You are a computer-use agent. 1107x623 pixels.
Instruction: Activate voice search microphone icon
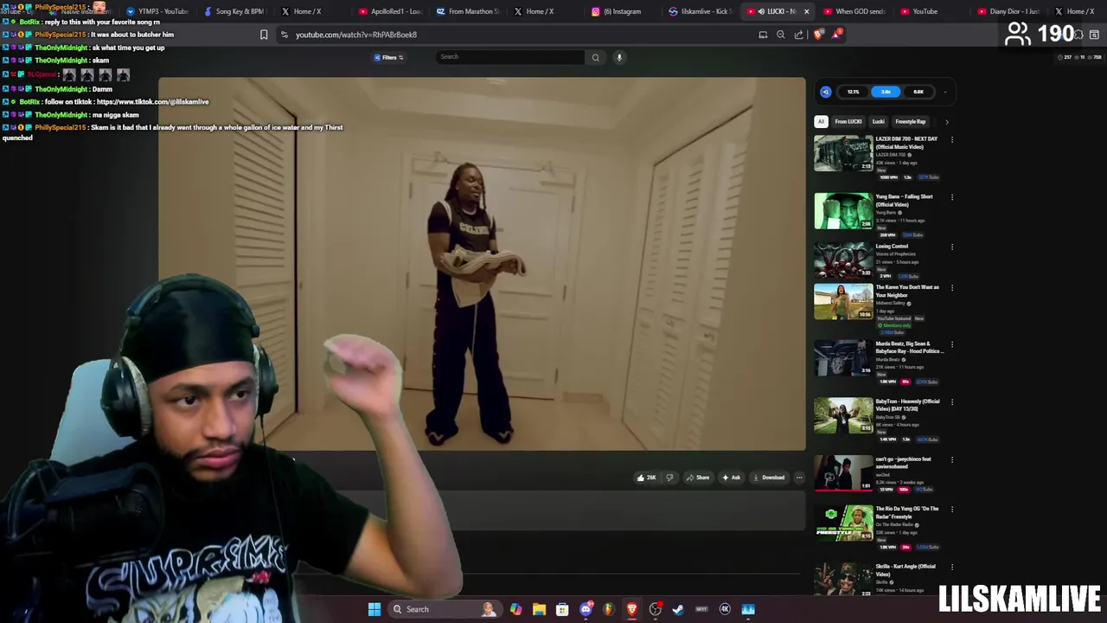[x=619, y=57]
